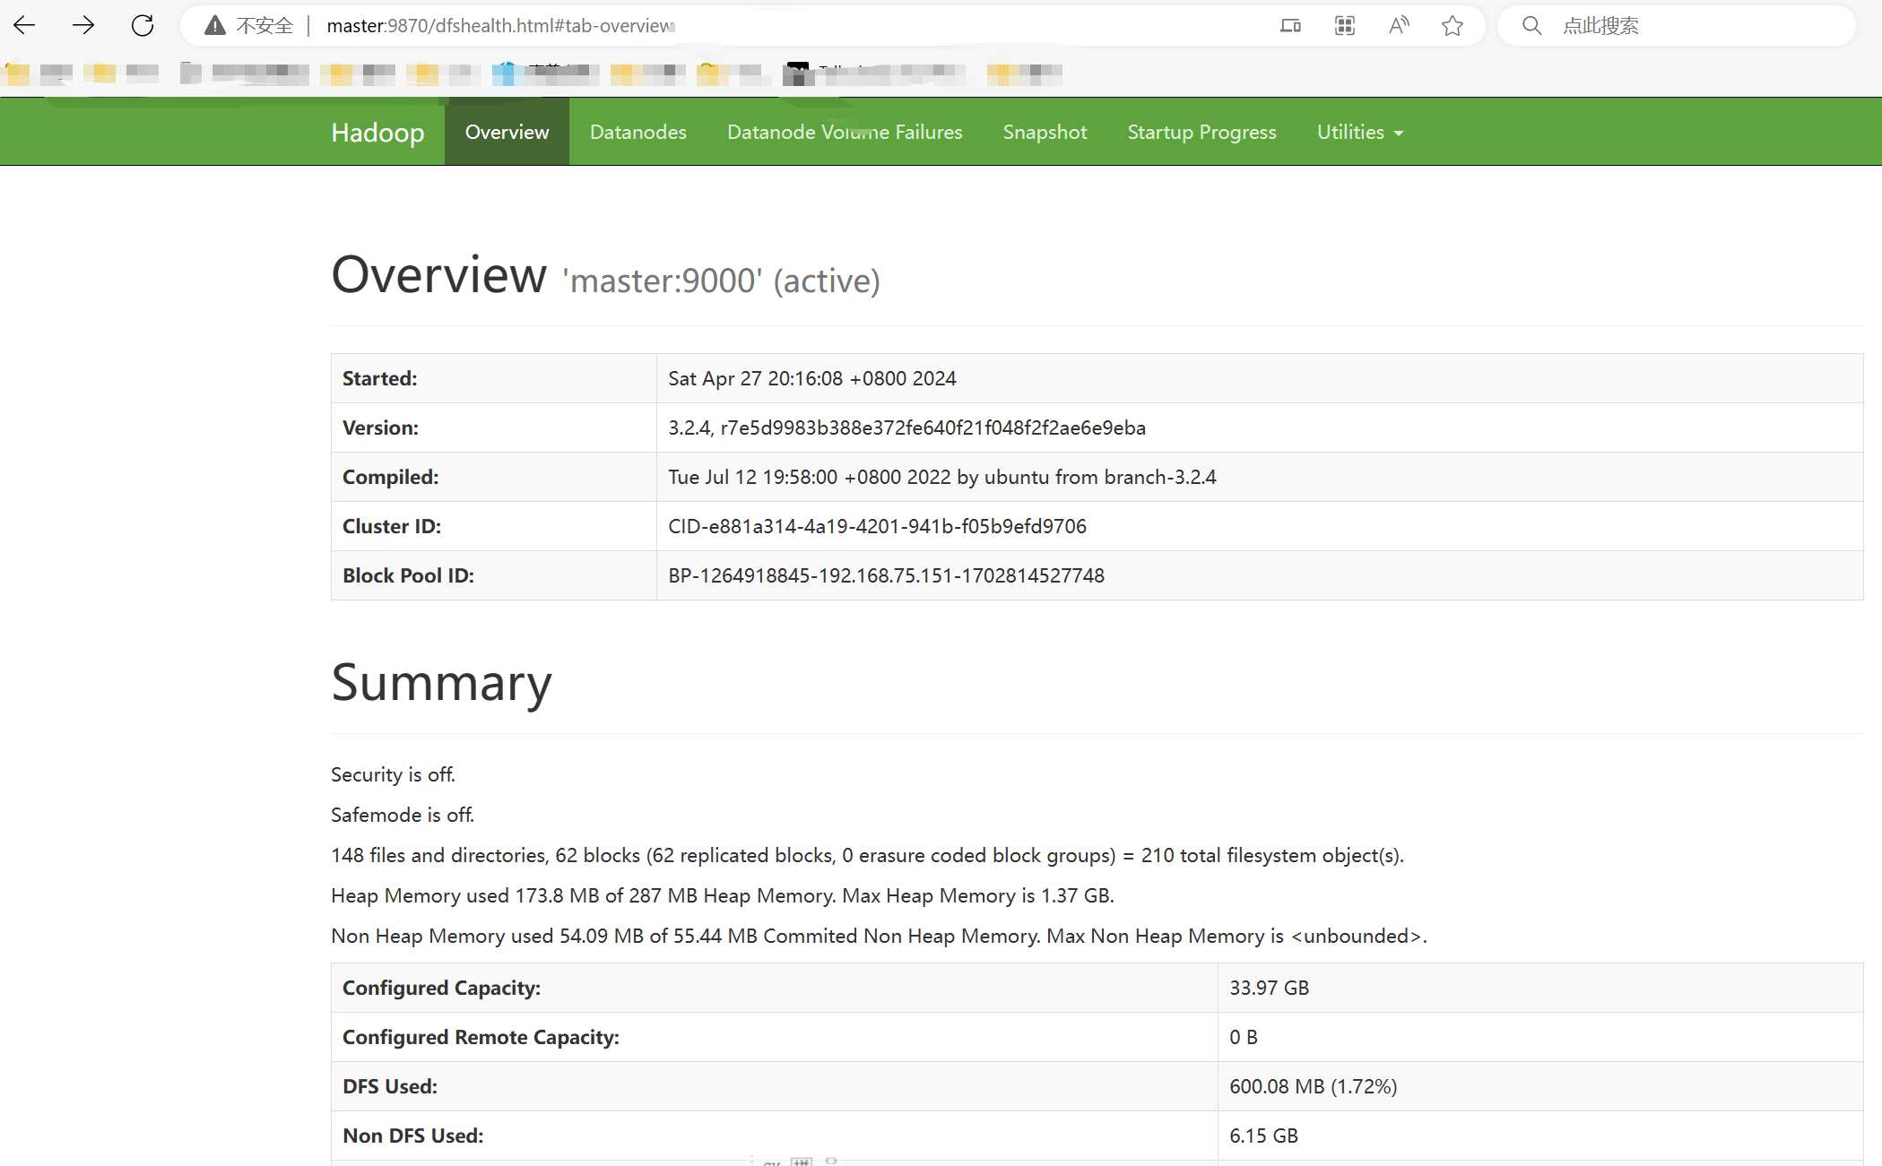This screenshot has width=1882, height=1166.
Task: Add page to favorites with star icon
Action: click(x=1453, y=26)
